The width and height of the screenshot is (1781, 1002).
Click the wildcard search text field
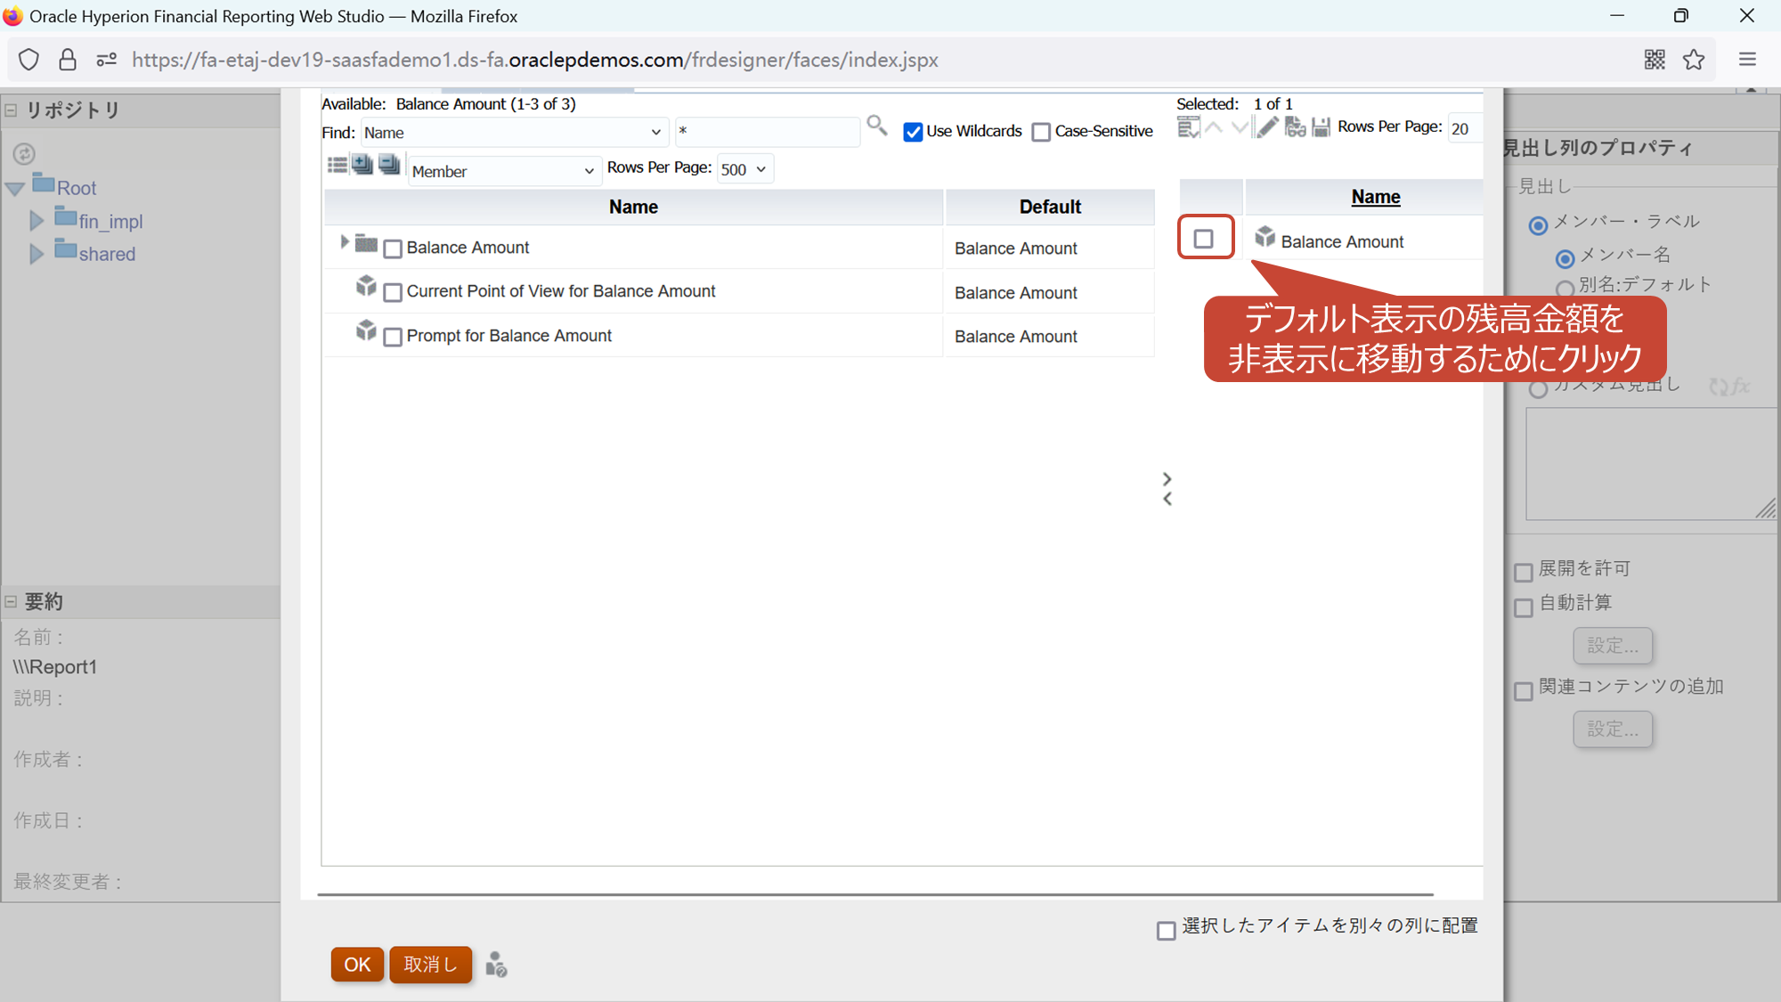coord(767,132)
